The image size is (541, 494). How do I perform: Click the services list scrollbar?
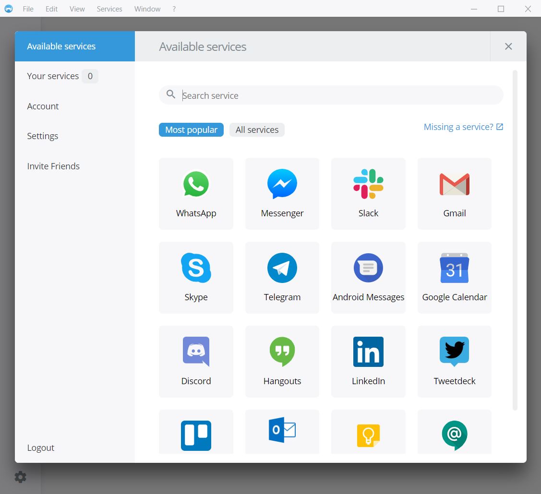coord(515,240)
